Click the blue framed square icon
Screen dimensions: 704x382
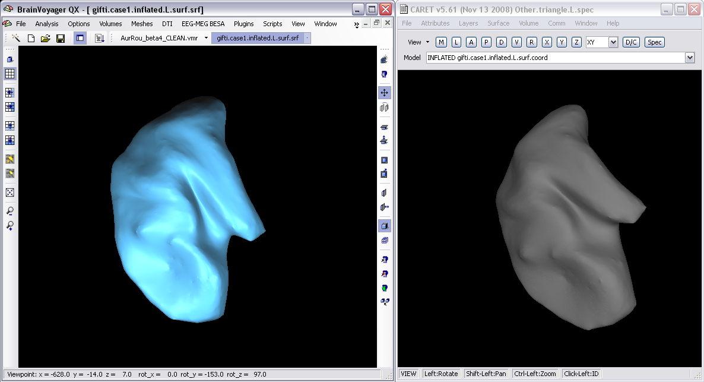pos(384,160)
